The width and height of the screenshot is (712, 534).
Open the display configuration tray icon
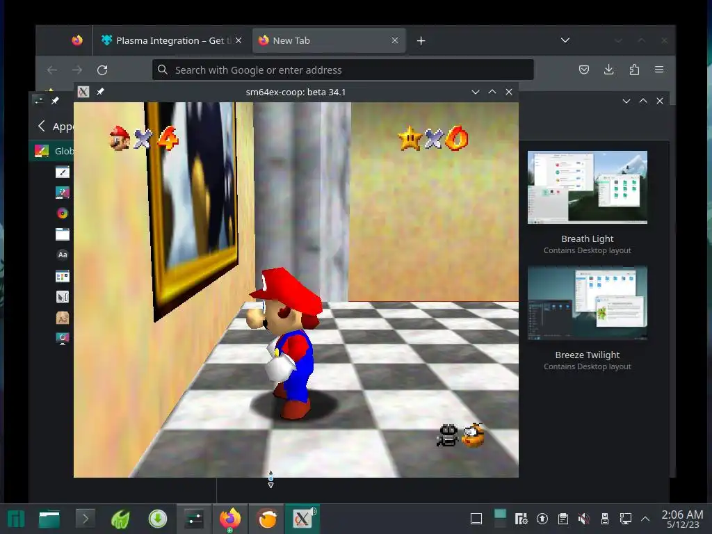point(626,519)
